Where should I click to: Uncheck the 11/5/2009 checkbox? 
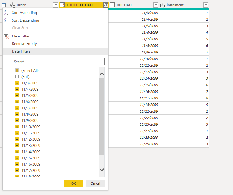click(17, 95)
